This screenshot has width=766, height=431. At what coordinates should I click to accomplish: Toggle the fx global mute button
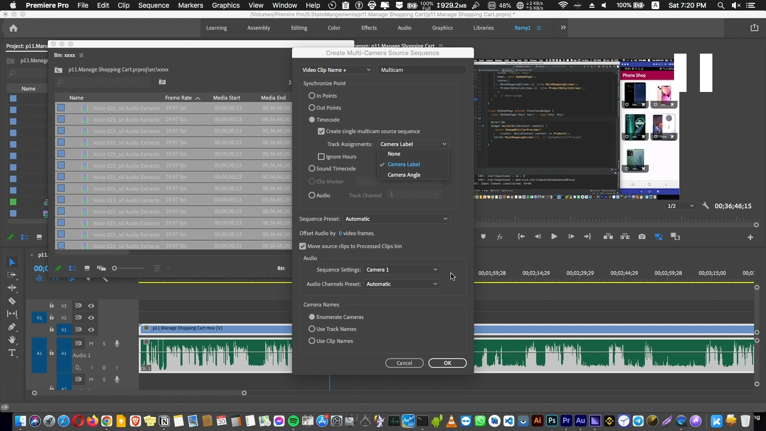pyautogui.click(x=500, y=237)
